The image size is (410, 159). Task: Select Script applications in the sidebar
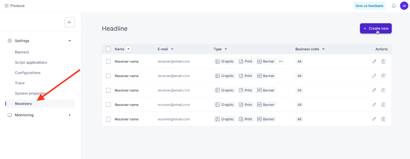31,62
